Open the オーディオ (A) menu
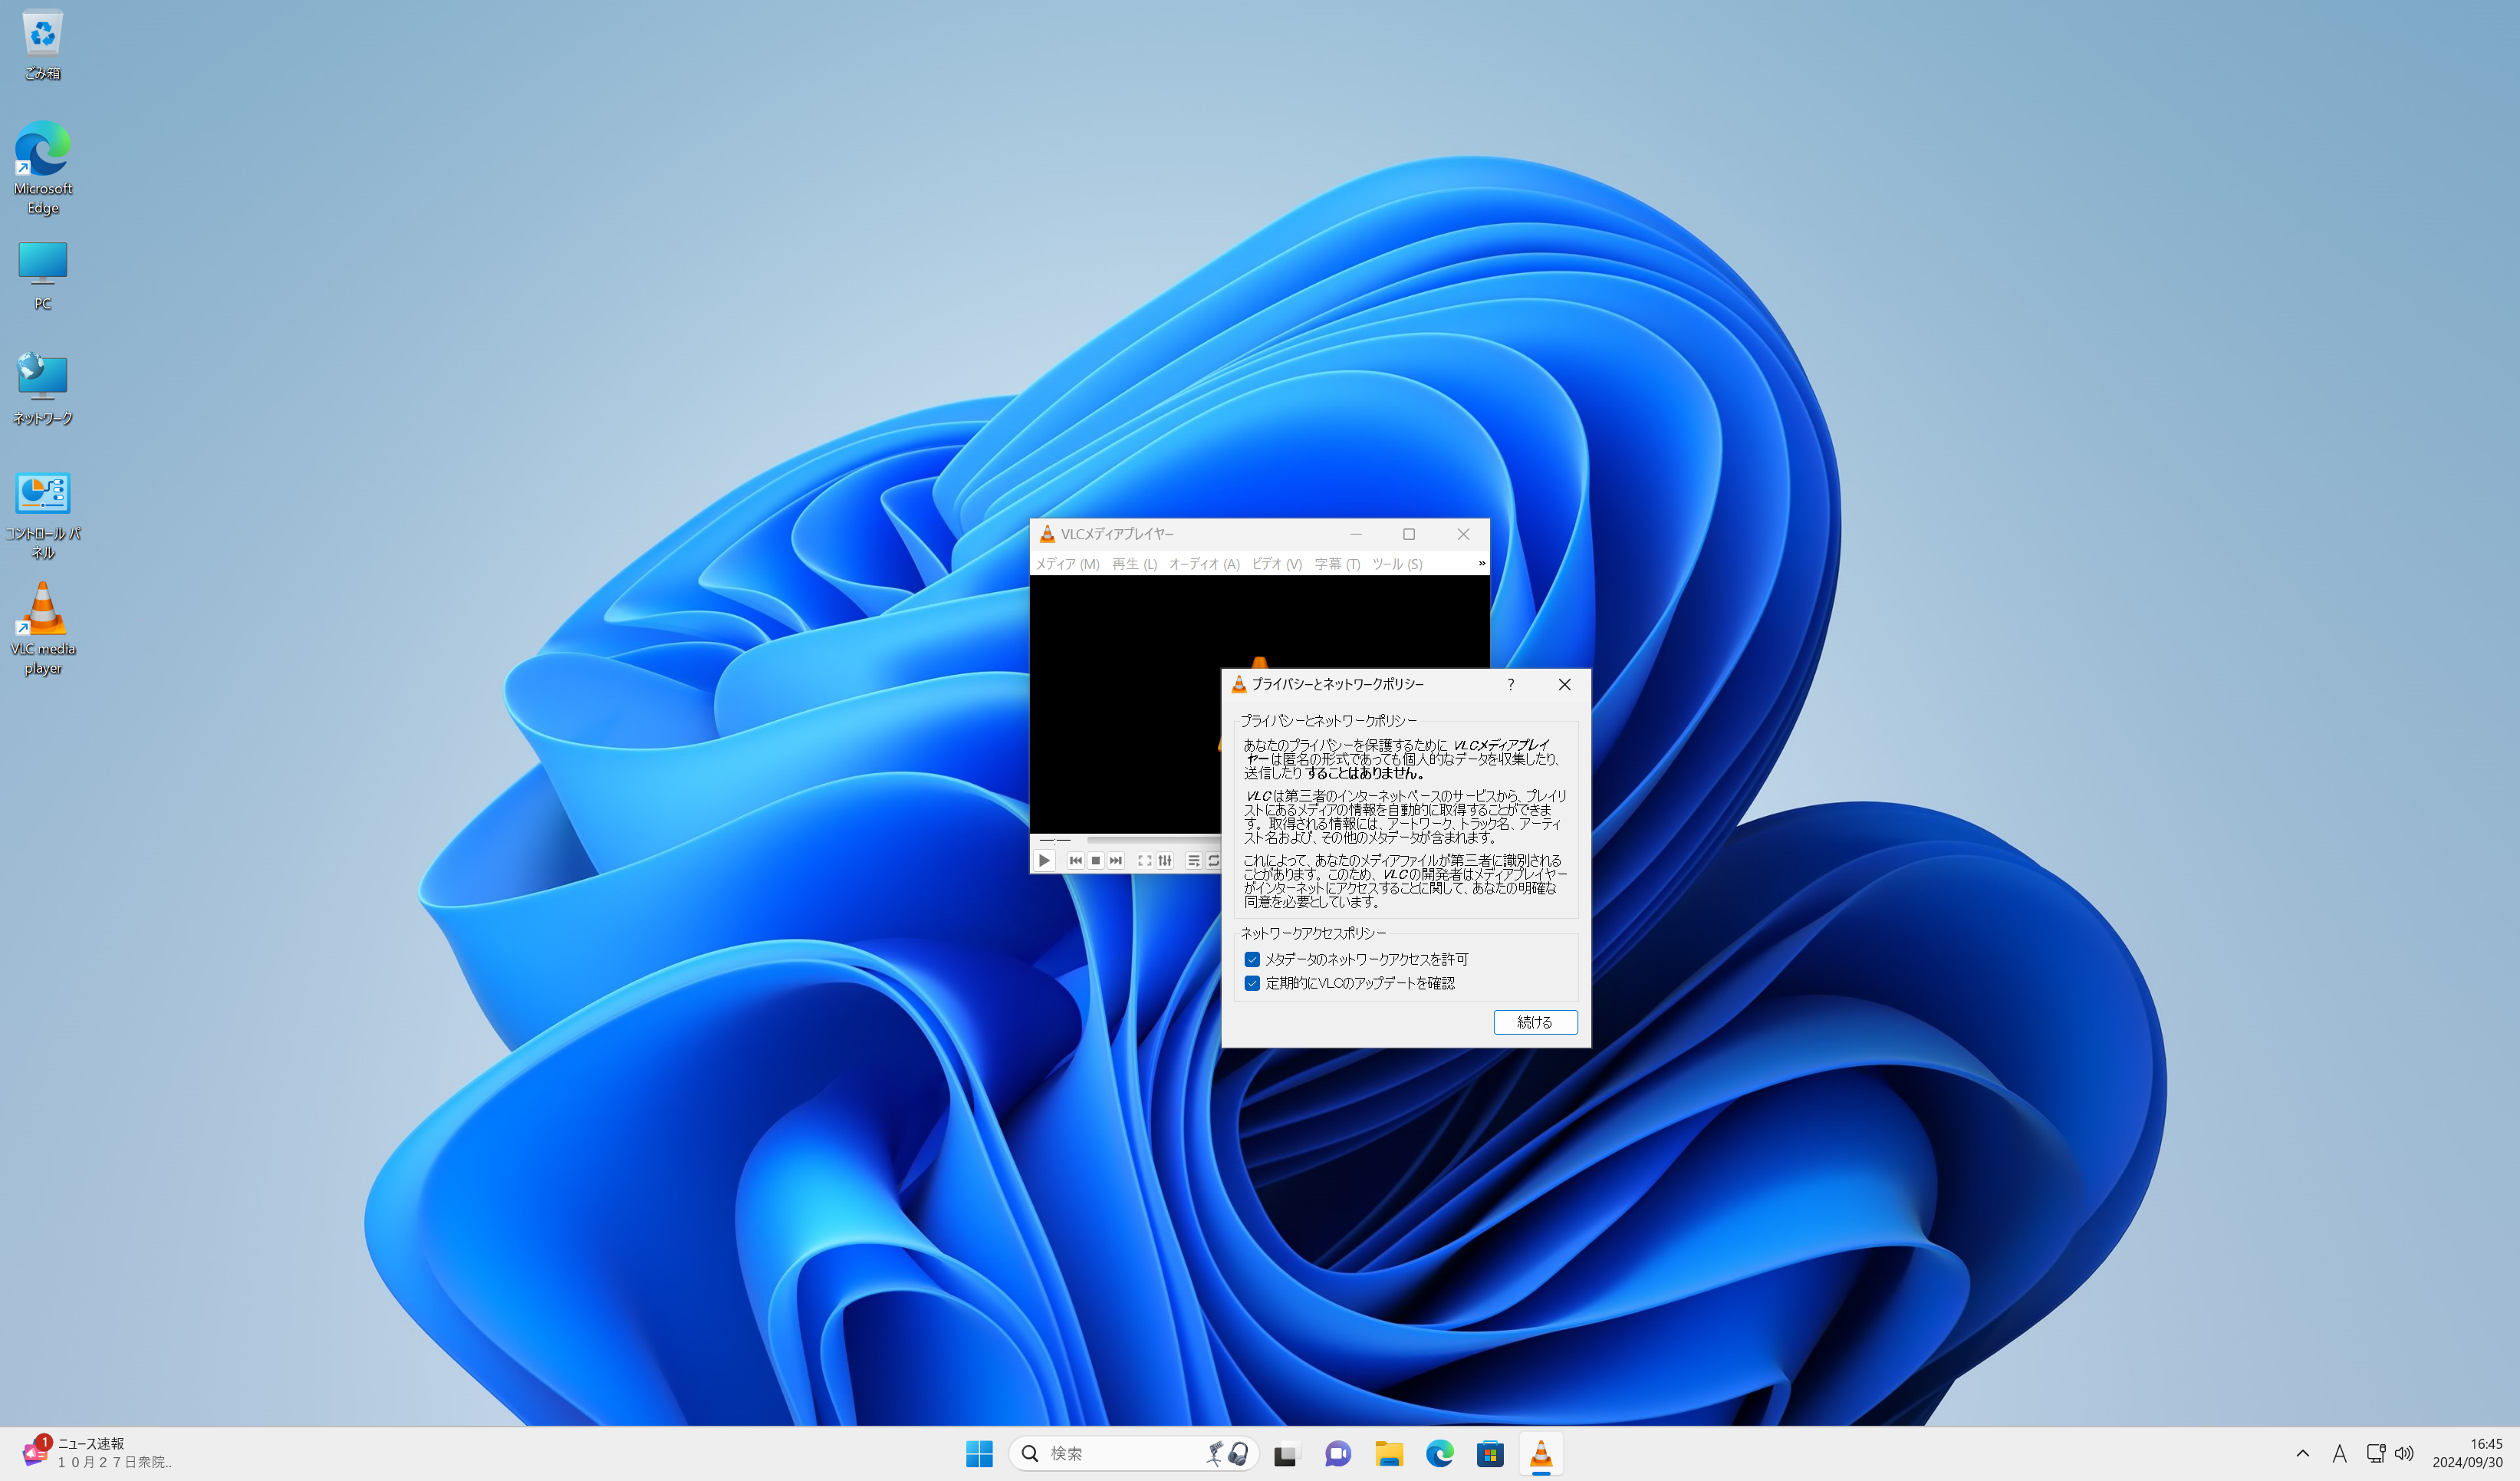Viewport: 2520px width, 1481px height. coord(1204,564)
